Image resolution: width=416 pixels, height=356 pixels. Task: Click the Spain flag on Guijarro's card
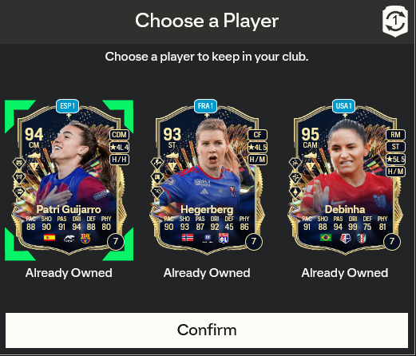pos(50,238)
